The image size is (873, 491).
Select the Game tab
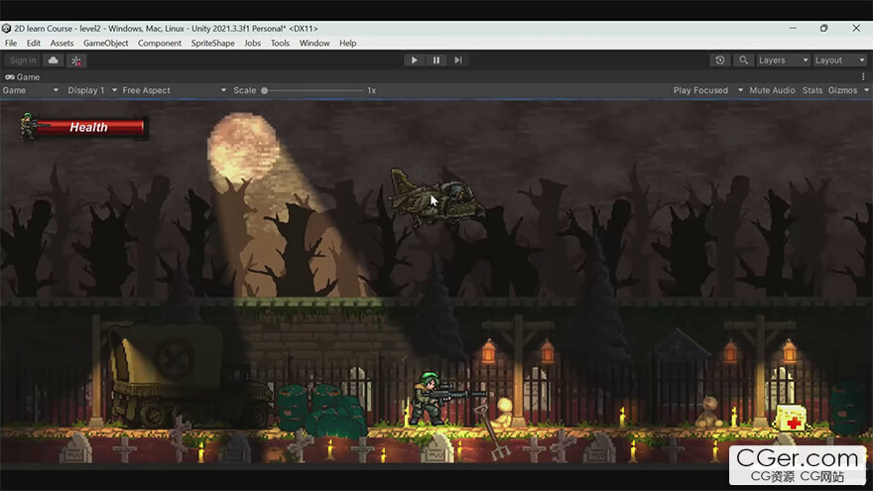tap(22, 76)
